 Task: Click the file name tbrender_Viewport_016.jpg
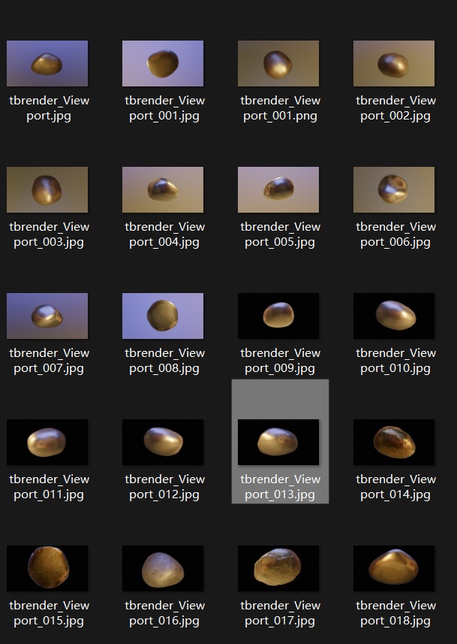coord(164,612)
